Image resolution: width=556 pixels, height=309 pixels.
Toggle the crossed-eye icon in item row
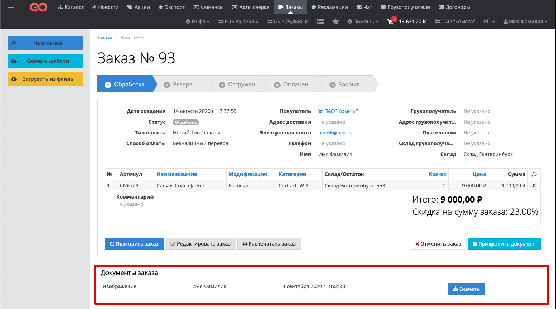(534, 186)
